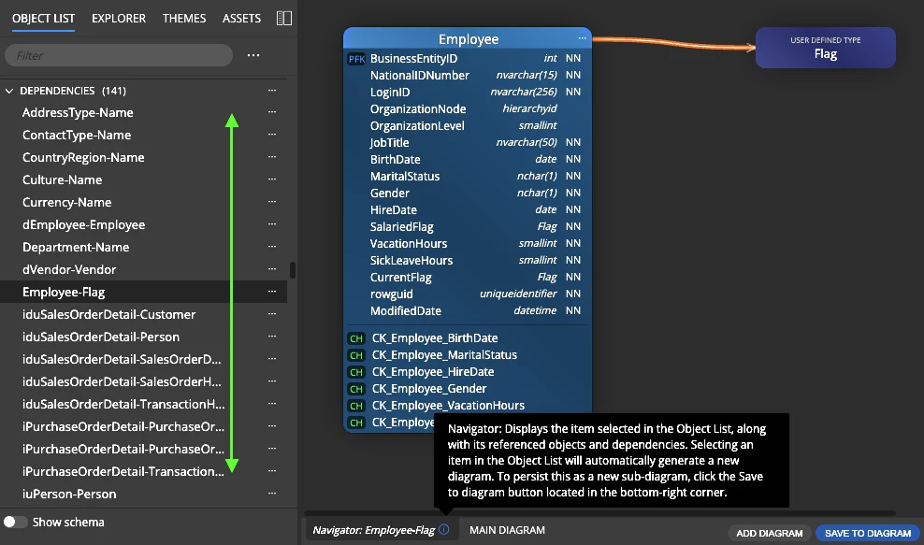
Task: Open the ASSETS tab
Action: pyautogui.click(x=241, y=19)
